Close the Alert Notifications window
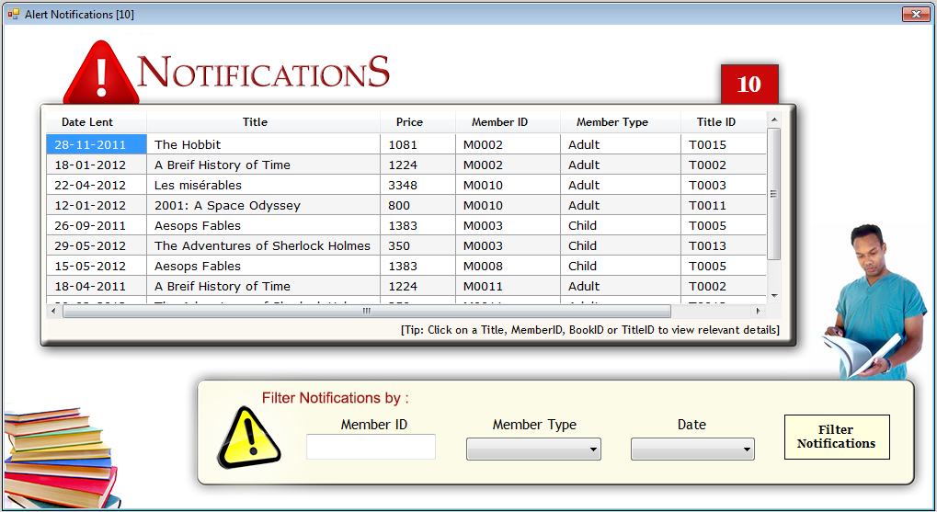 pos(915,14)
